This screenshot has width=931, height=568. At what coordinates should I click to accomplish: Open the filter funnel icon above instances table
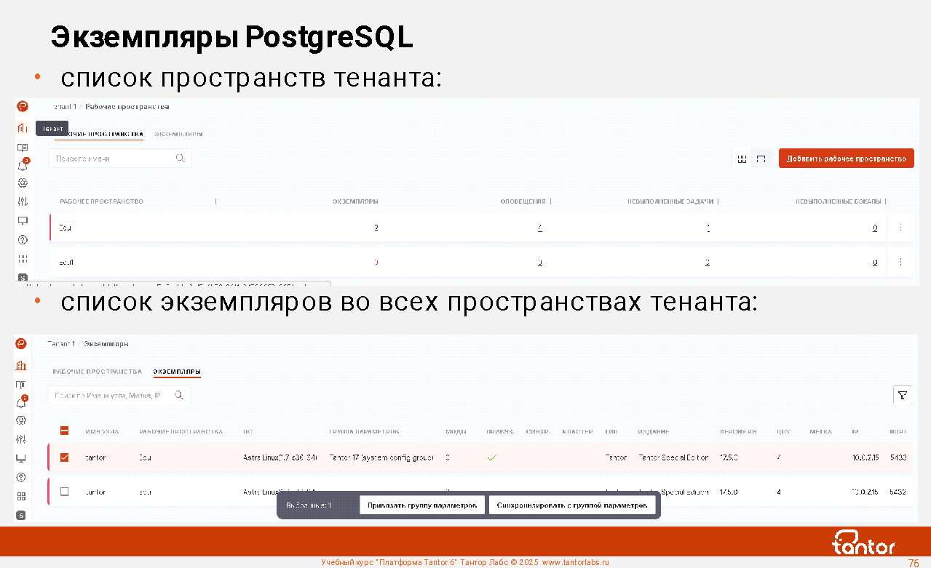tap(903, 395)
